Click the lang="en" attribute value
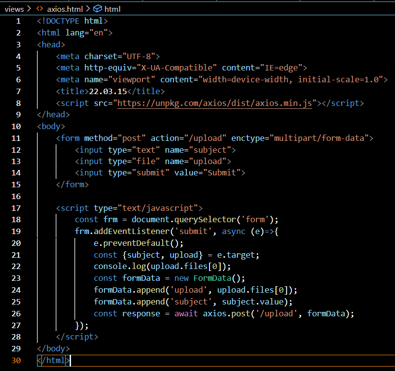Viewport: 395px width, 371px height. click(99, 33)
